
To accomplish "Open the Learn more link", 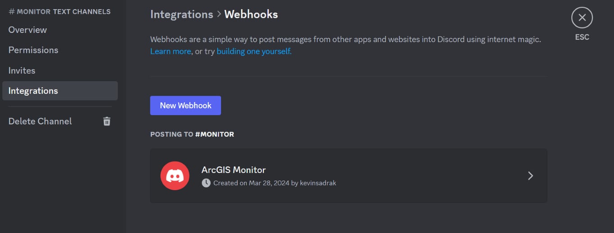I will pyautogui.click(x=170, y=51).
